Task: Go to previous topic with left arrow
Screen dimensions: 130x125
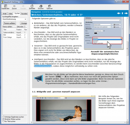Action: (x=119, y=13)
